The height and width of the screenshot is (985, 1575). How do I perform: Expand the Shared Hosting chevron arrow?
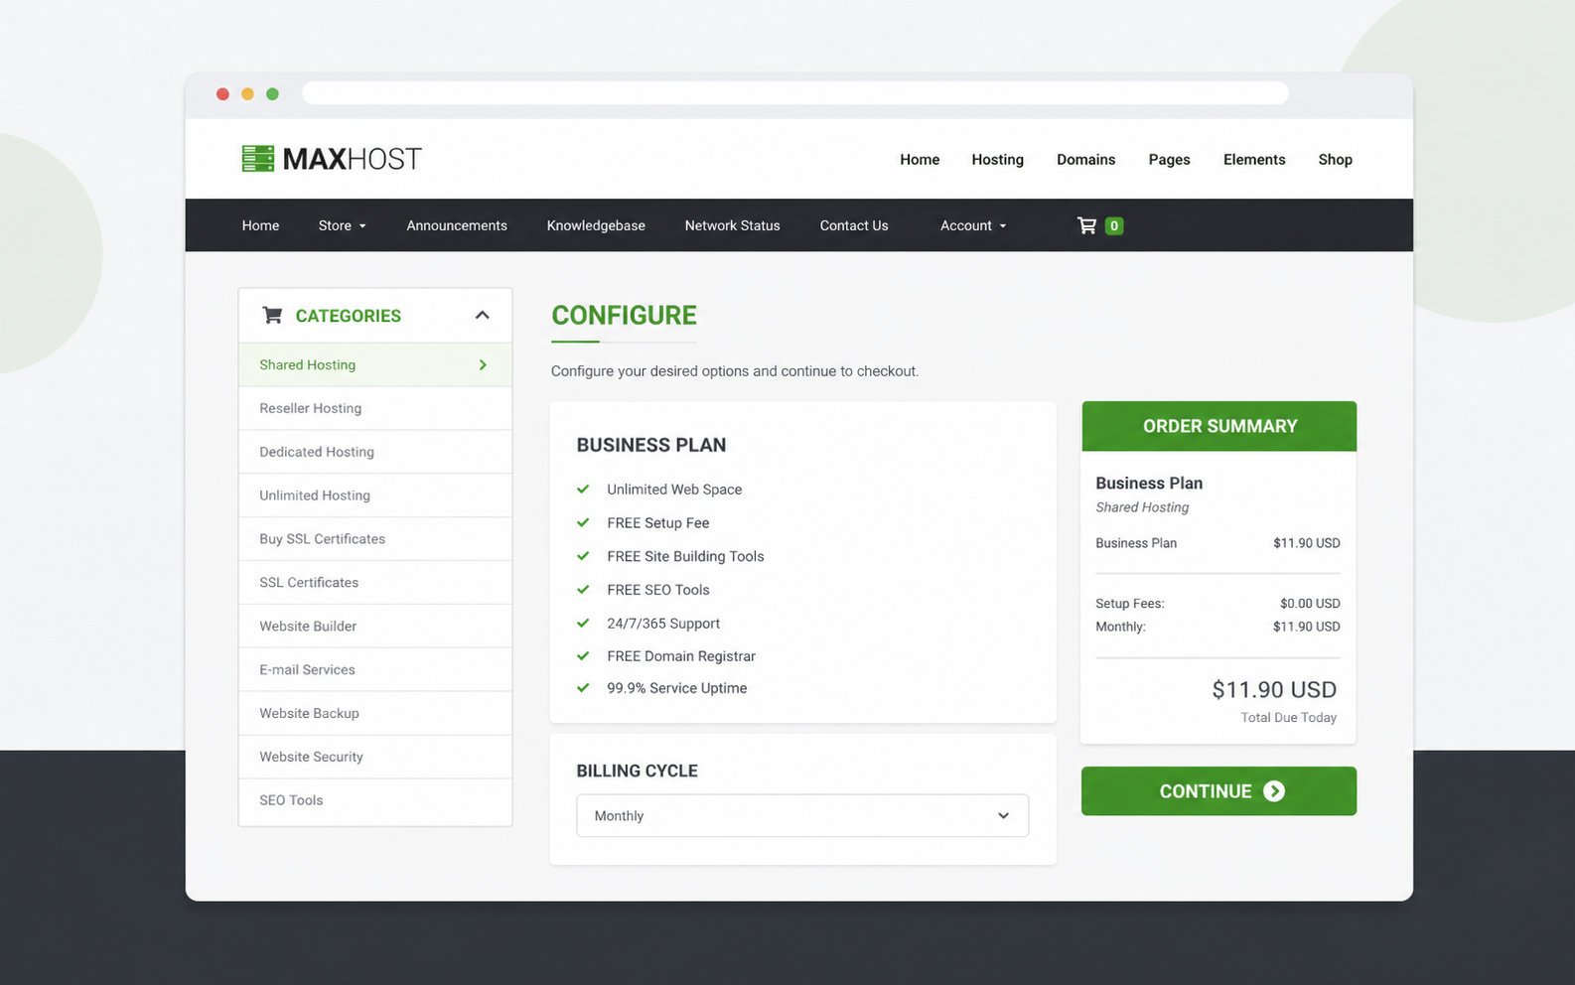coord(483,364)
